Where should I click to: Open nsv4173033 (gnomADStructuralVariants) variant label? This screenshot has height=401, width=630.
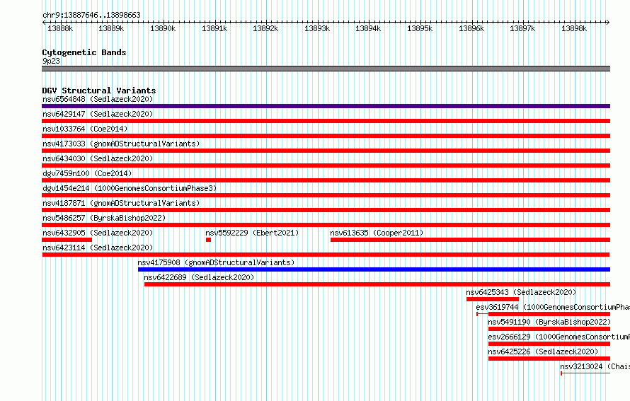[121, 144]
